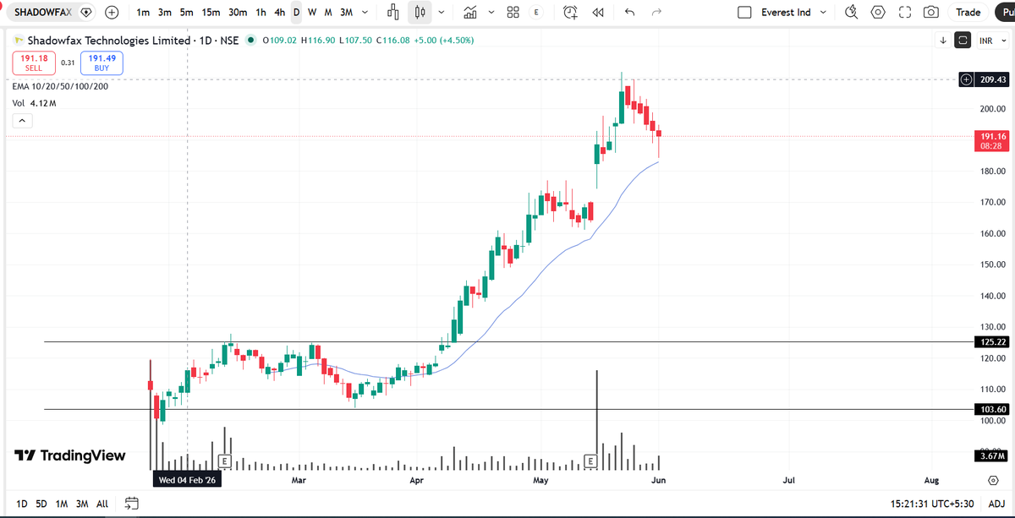Click the down-arrow icon beside INR
Screen dimensions: 1015x518
(x=943, y=41)
